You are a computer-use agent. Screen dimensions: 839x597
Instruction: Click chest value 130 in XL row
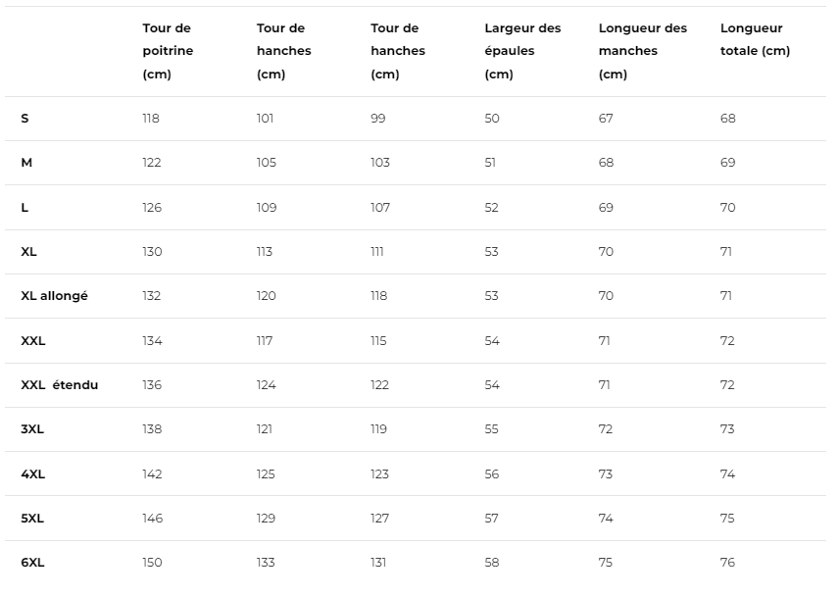coord(152,252)
